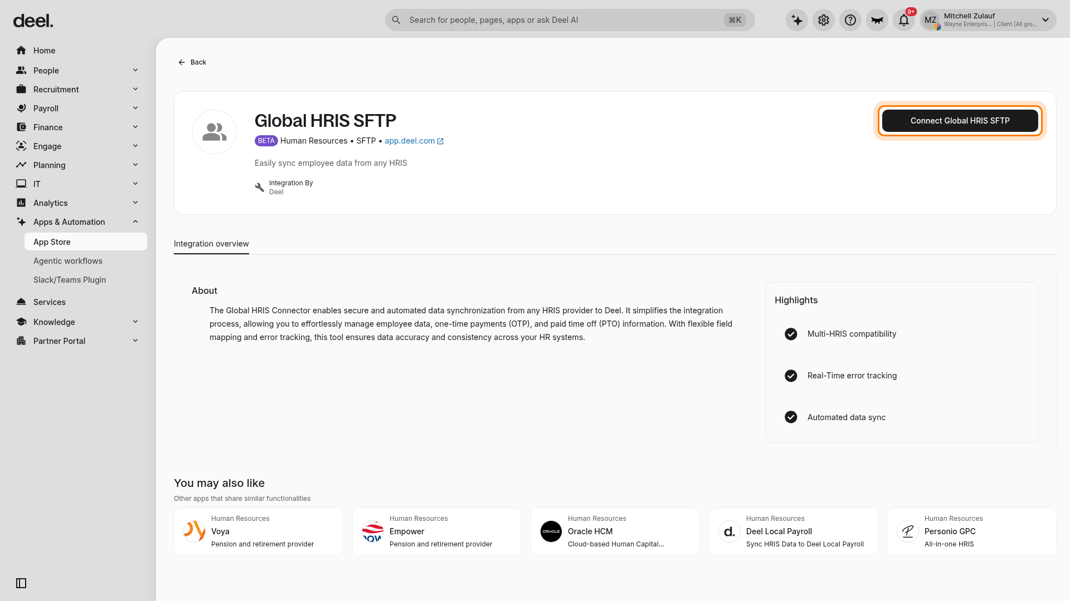Expand the Recruitment menu chevron
Viewport: 1070px width, 601px height.
135,89
